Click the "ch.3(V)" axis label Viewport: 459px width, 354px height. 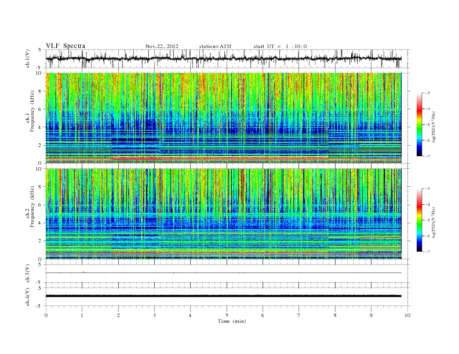point(27,274)
